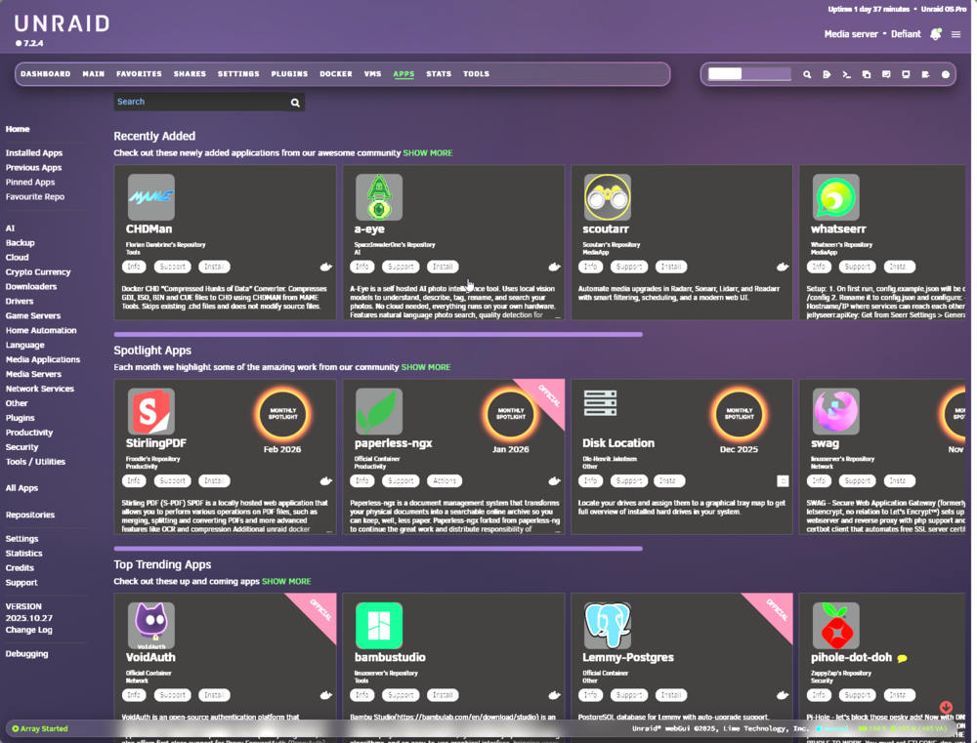977x743 pixels.
Task: Click the Array Started status indicator
Action: (x=40, y=728)
